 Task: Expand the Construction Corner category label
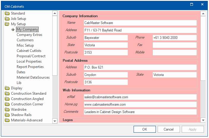[x=27, y=104]
